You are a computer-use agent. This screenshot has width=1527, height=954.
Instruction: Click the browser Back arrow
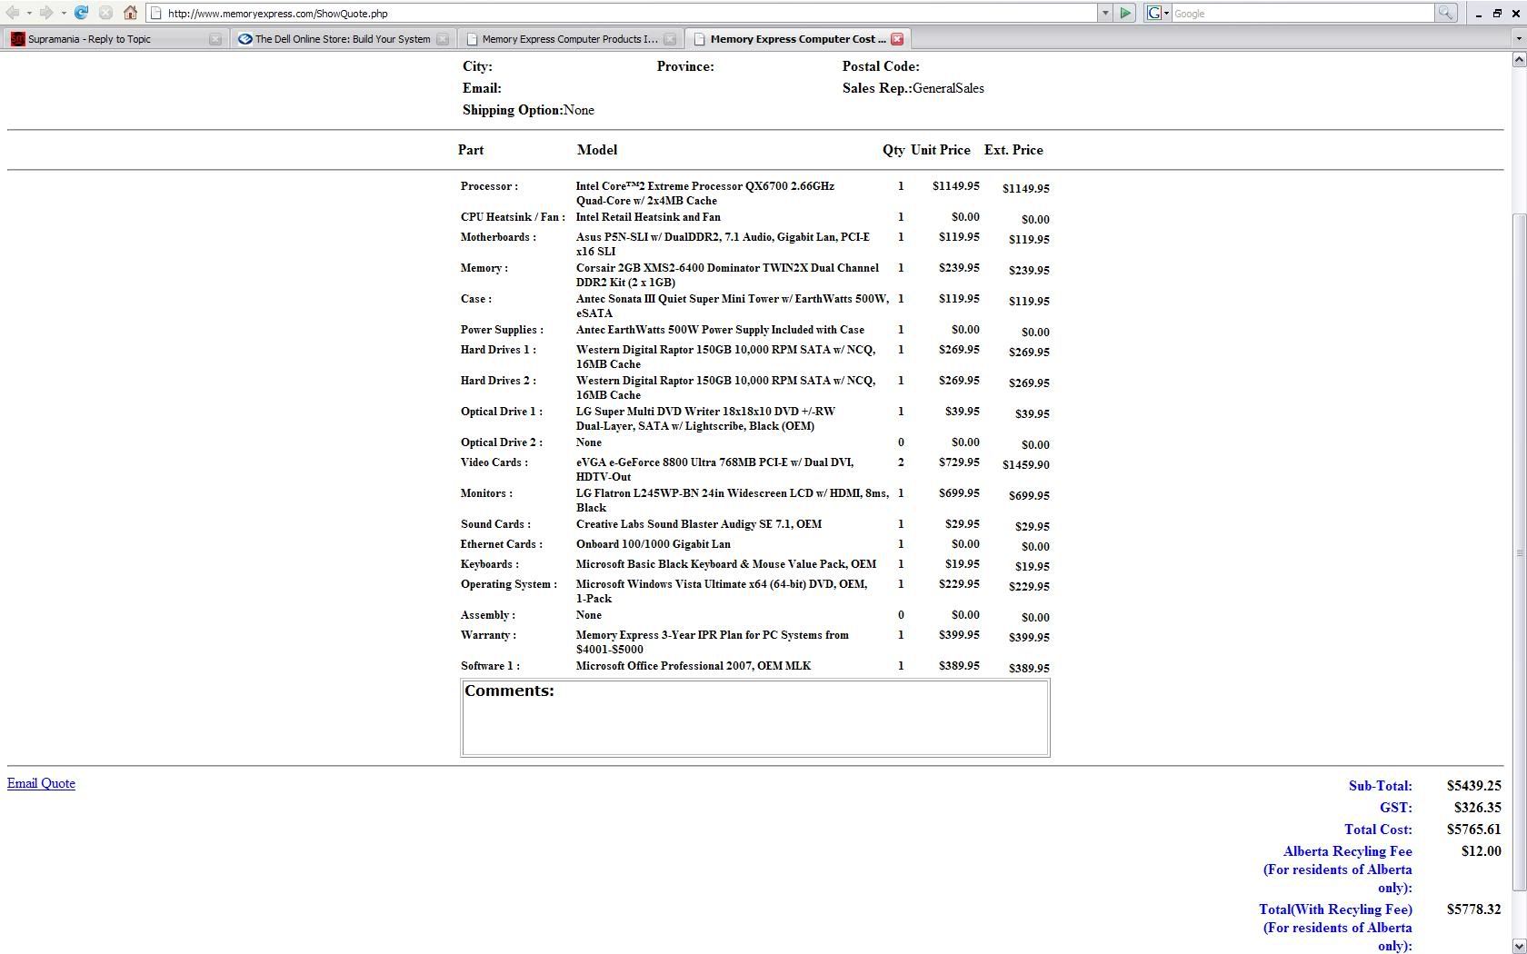13,13
